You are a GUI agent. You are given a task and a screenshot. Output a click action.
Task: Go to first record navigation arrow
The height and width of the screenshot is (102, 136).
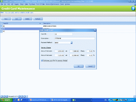click(x=2, y=97)
